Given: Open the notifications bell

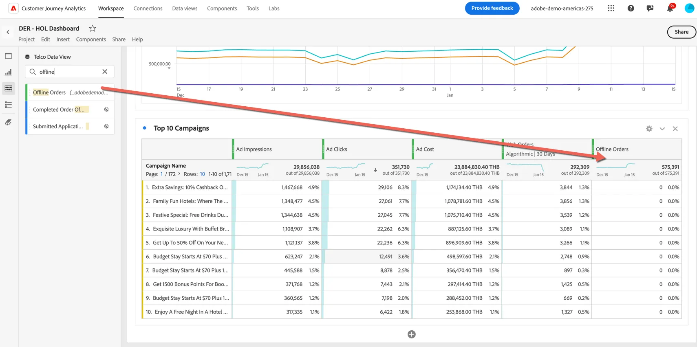Looking at the screenshot, I should pos(670,8).
